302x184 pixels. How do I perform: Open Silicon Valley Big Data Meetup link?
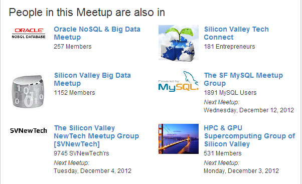[x=92, y=79]
